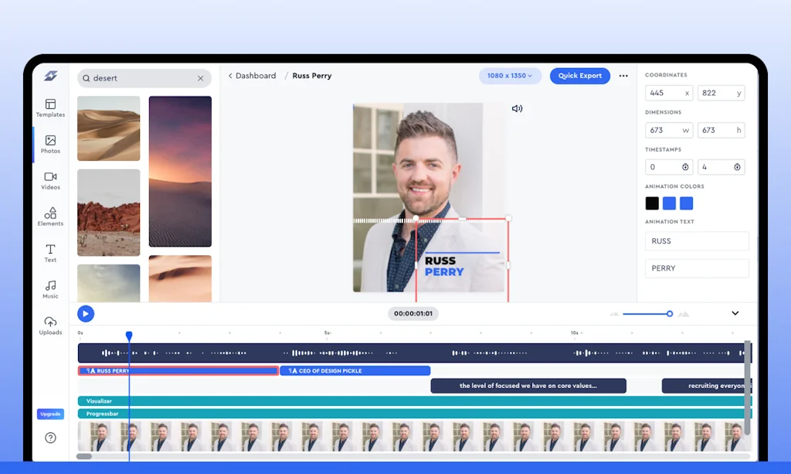Mute audio with the speaker icon

tap(517, 109)
